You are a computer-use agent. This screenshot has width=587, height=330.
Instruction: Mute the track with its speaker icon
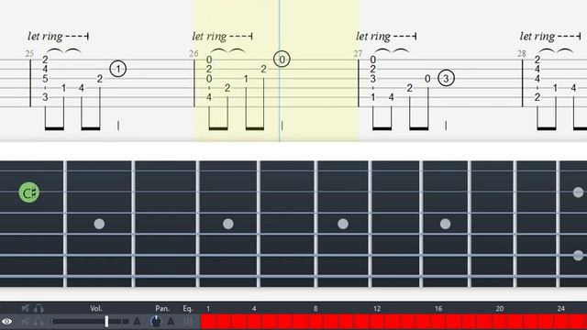(x=26, y=322)
